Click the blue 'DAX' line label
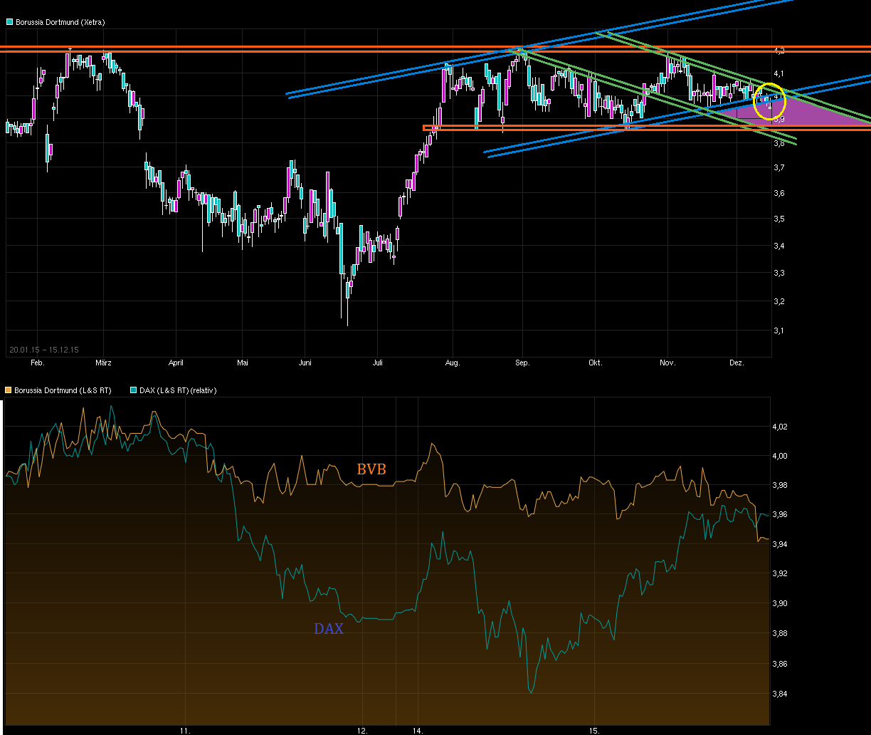The height and width of the screenshot is (735, 871). tap(329, 629)
